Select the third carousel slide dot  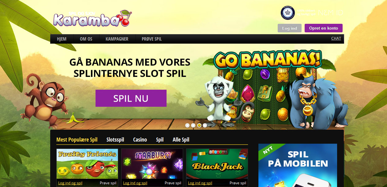199,125
